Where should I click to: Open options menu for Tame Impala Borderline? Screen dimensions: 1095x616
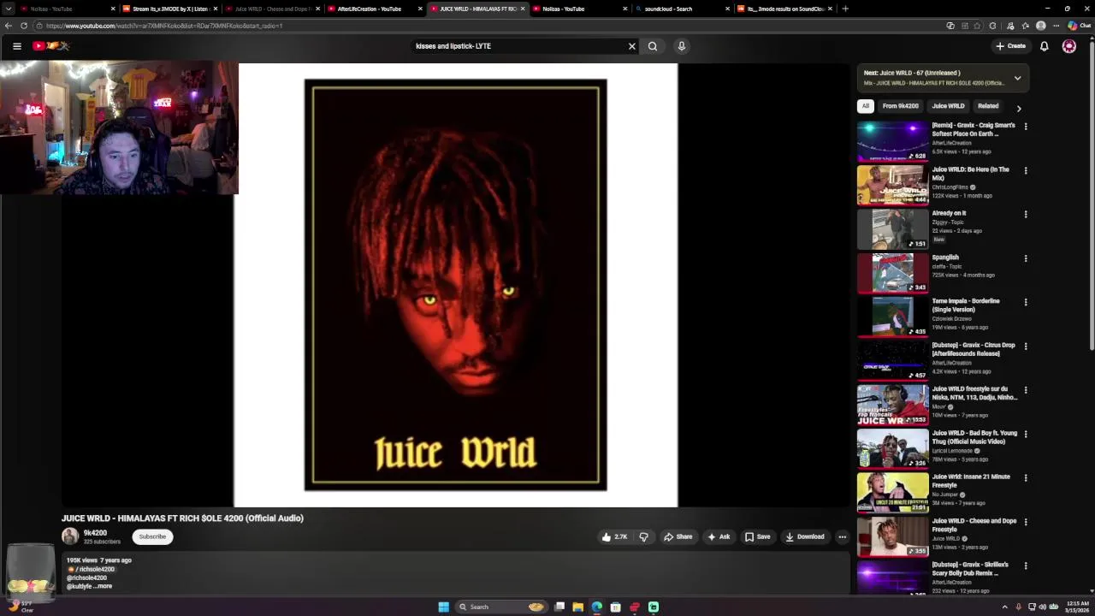click(1026, 302)
